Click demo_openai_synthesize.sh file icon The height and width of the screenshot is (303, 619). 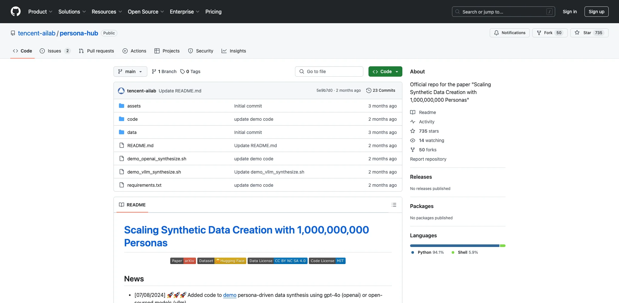click(x=122, y=158)
